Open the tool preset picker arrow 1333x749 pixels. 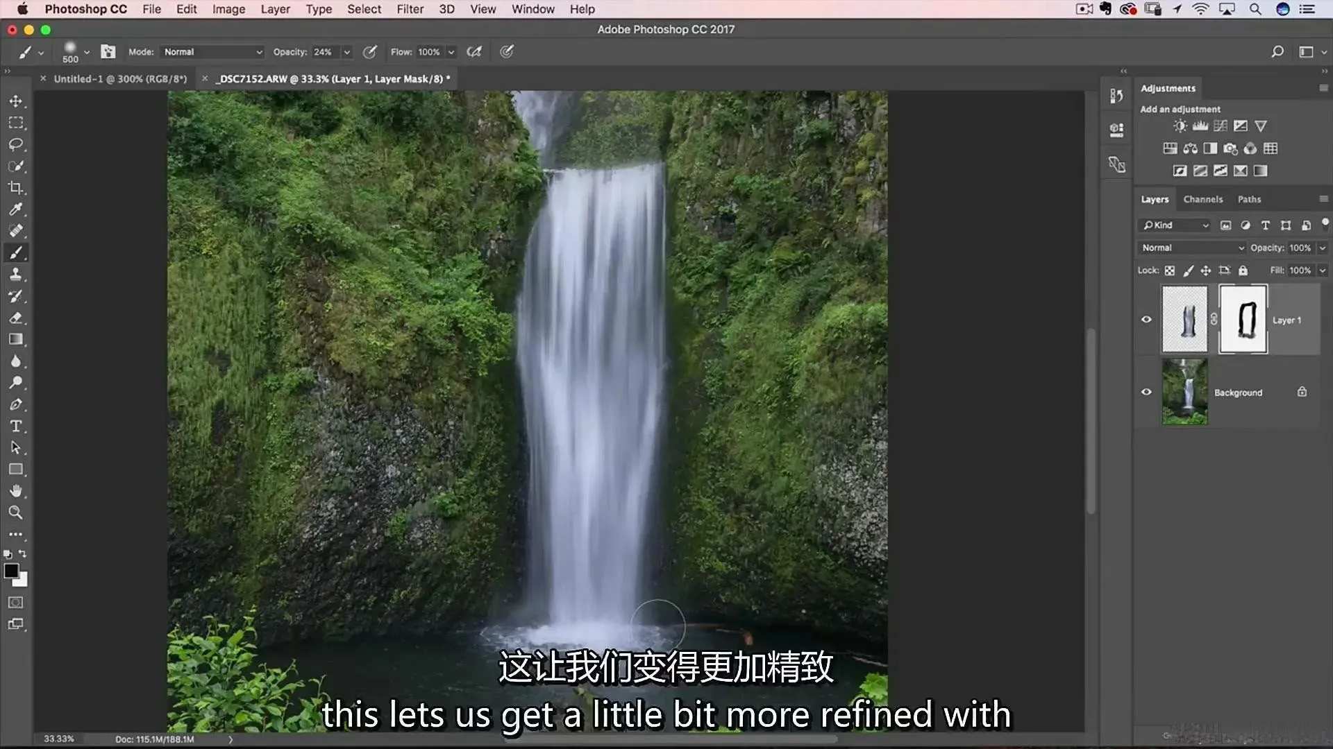click(41, 53)
